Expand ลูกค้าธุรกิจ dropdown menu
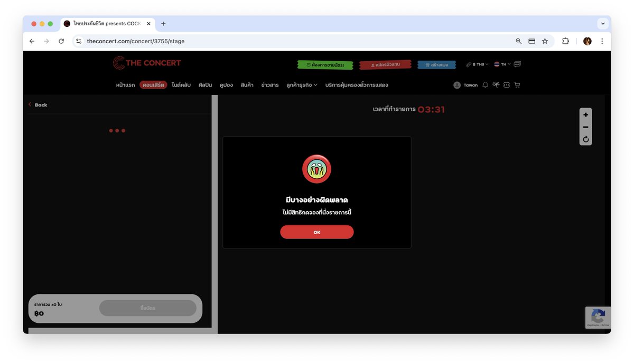This screenshot has width=634, height=364. pyautogui.click(x=302, y=85)
